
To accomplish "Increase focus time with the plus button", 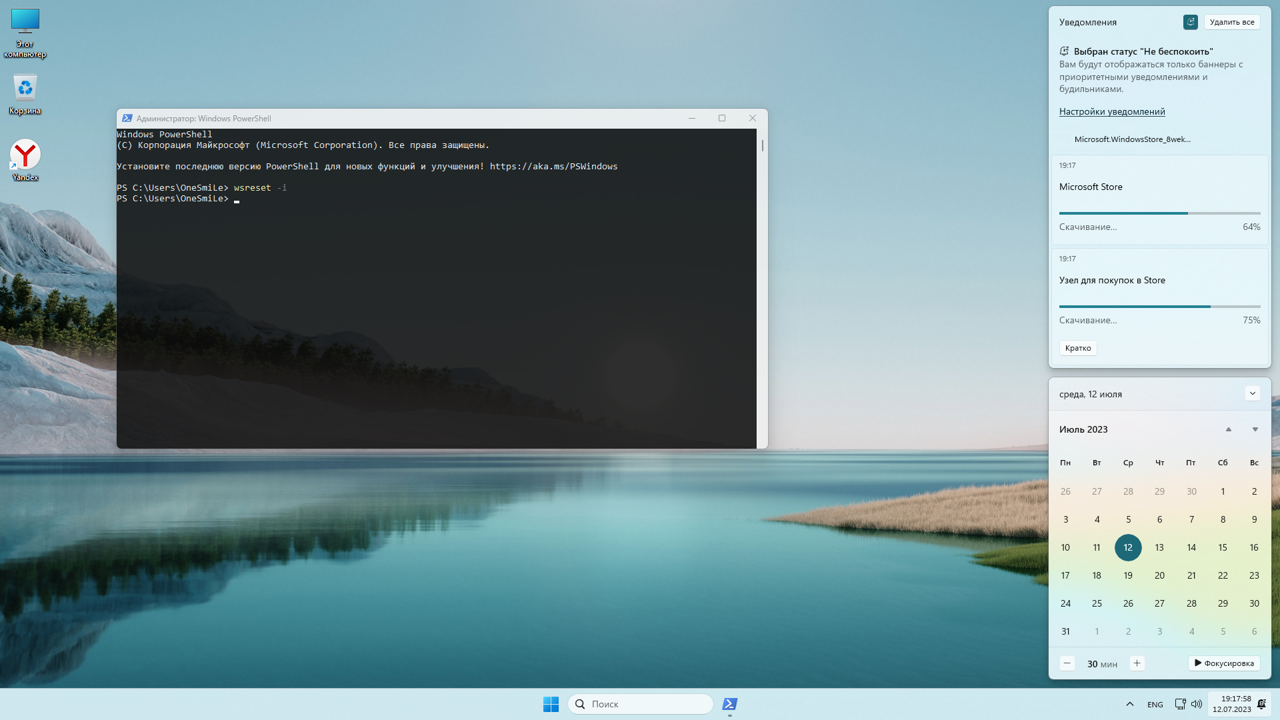I will tap(1137, 663).
